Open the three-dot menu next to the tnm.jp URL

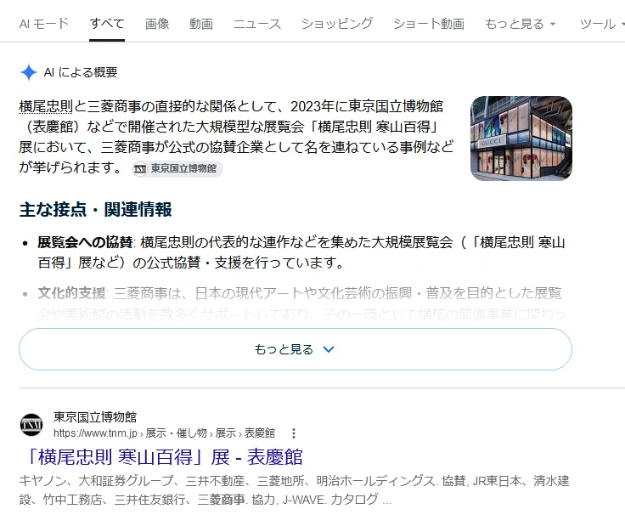(x=294, y=433)
